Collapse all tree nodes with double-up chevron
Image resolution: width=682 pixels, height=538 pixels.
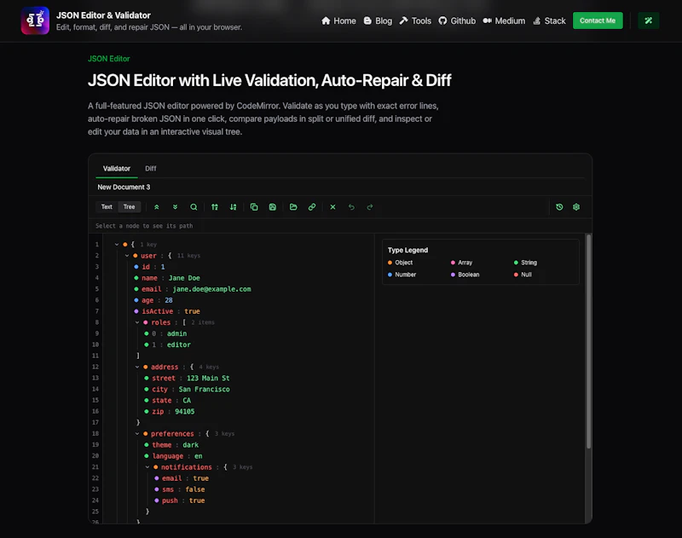tap(157, 207)
